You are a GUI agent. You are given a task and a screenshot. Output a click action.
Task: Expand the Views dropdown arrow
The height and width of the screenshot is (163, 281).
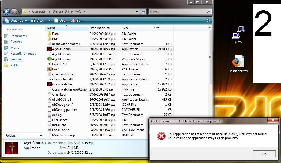(x=49, y=21)
